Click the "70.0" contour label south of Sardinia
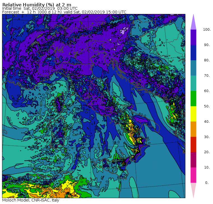This screenshot has width=213, height=204. coord(31,165)
